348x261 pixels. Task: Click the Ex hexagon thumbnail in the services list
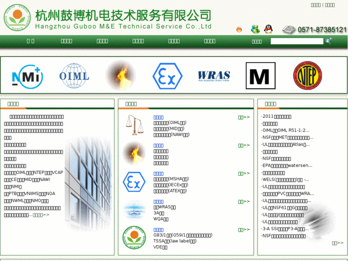click(x=134, y=182)
